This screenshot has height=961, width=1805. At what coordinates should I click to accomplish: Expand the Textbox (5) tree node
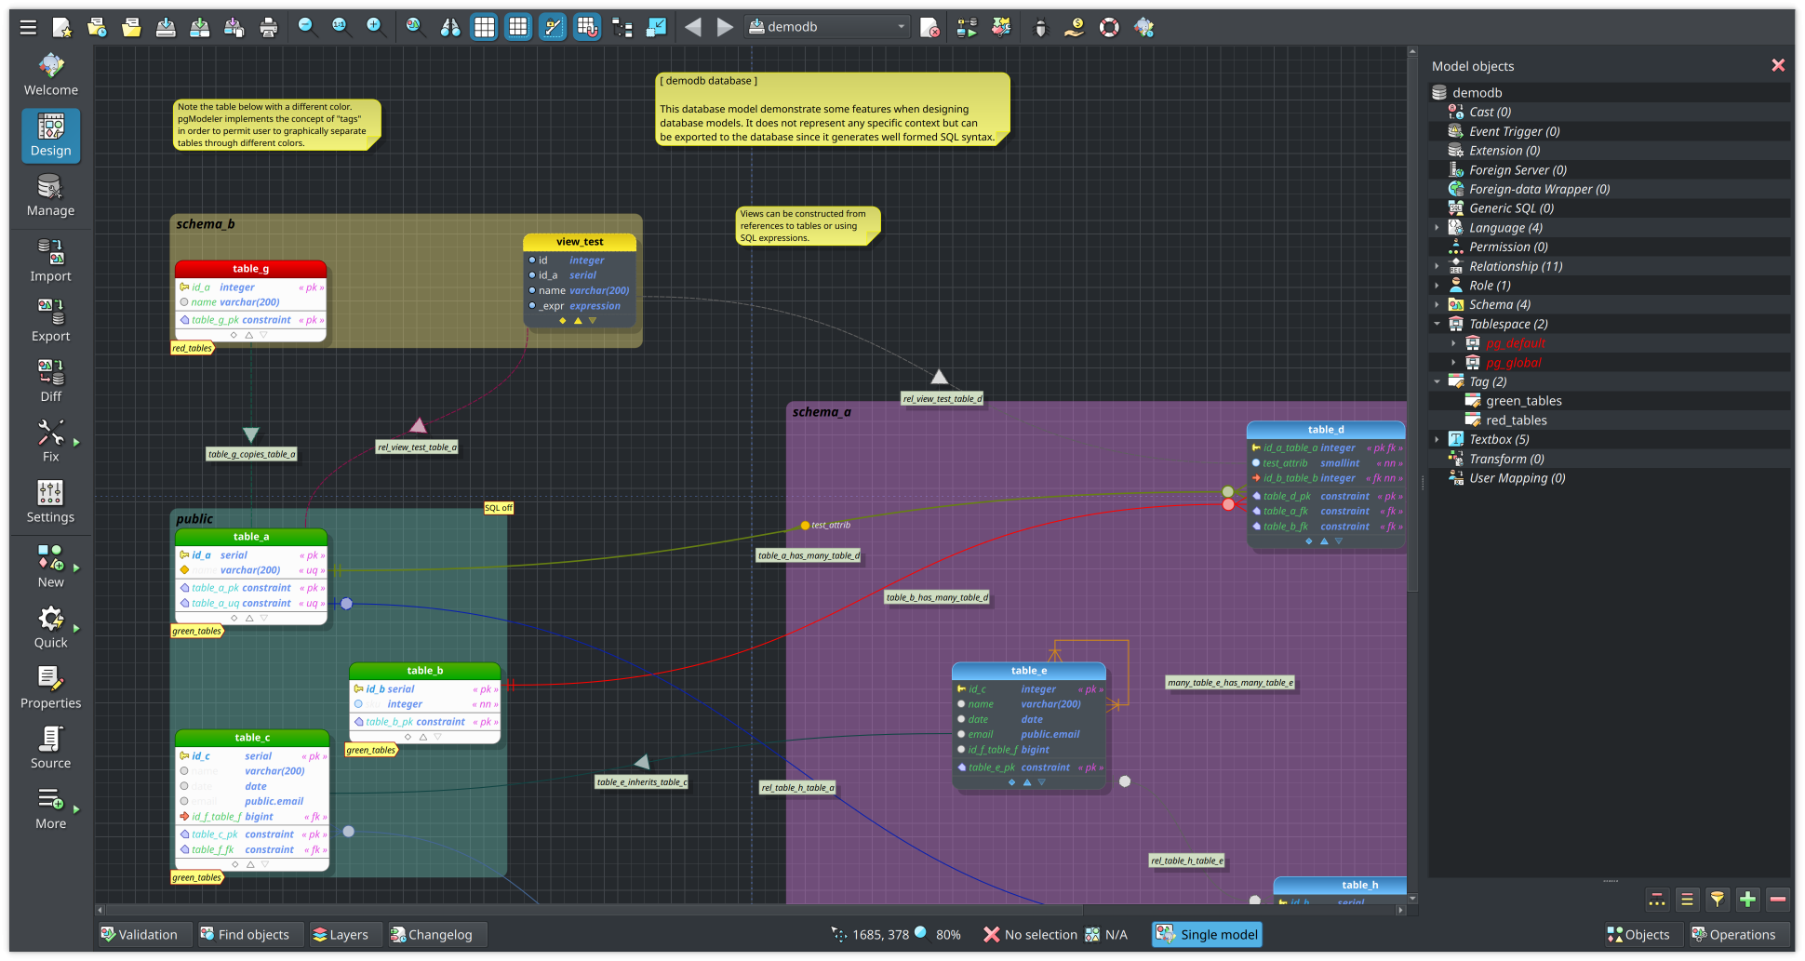(x=1437, y=439)
